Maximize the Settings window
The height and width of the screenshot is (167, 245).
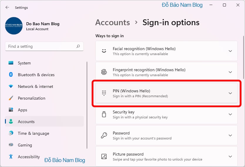(x=224, y=5)
